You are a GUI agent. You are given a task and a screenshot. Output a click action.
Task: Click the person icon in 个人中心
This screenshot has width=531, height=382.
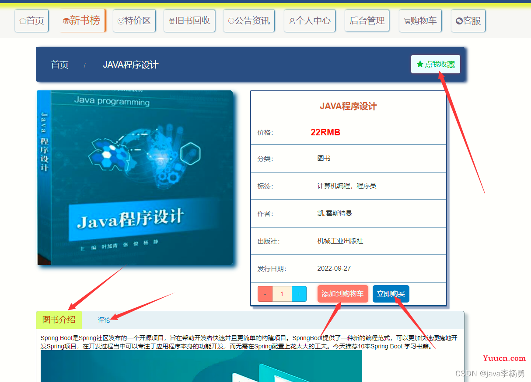(x=292, y=21)
